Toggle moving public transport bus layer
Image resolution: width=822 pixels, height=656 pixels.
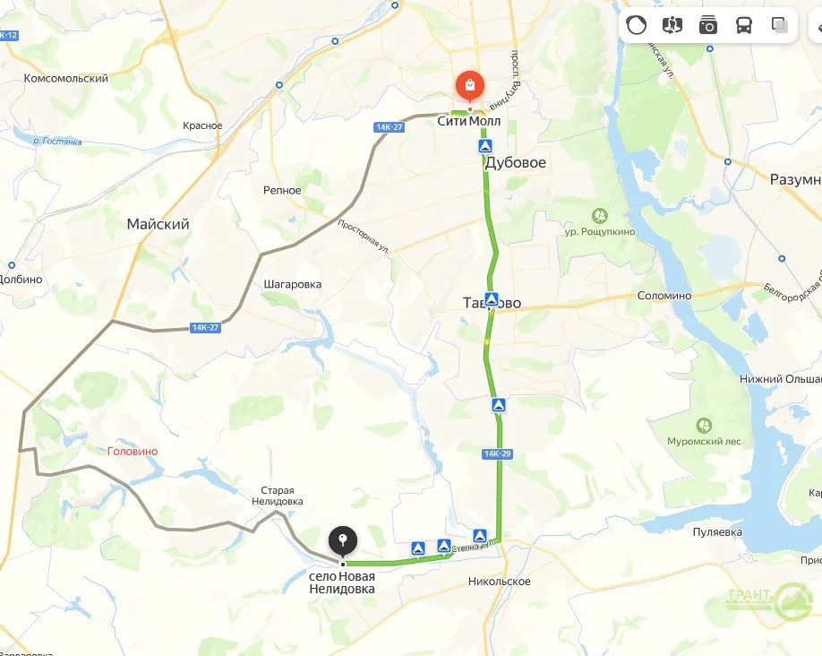(x=744, y=25)
